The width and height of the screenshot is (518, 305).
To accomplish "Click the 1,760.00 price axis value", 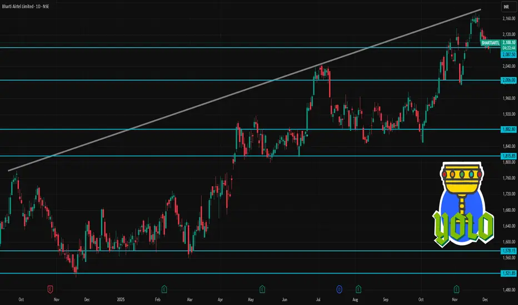I will point(509,178).
